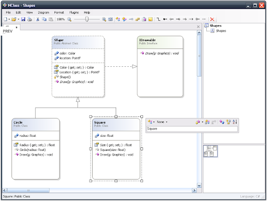Click the vertical scrollbar down arrow
This screenshot has height=202, width=268.
199,185
